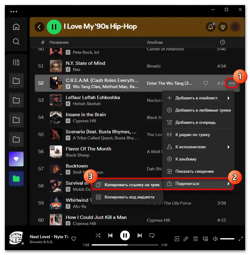Pause the playlist with the green button
Viewport: 250px width, 255px height.
[54, 27]
